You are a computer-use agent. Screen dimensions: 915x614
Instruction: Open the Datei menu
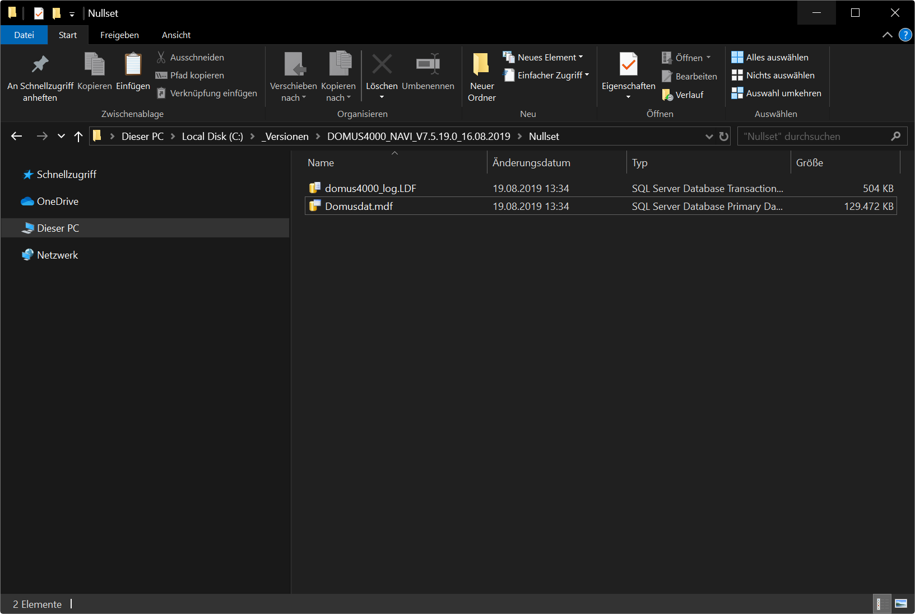click(x=24, y=35)
